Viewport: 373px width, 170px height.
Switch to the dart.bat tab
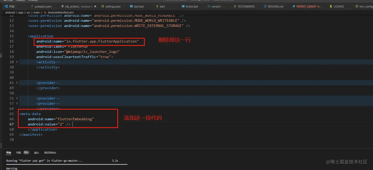tap(139, 6)
